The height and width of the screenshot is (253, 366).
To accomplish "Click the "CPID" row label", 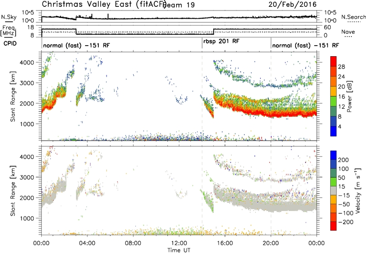I will click(10, 43).
